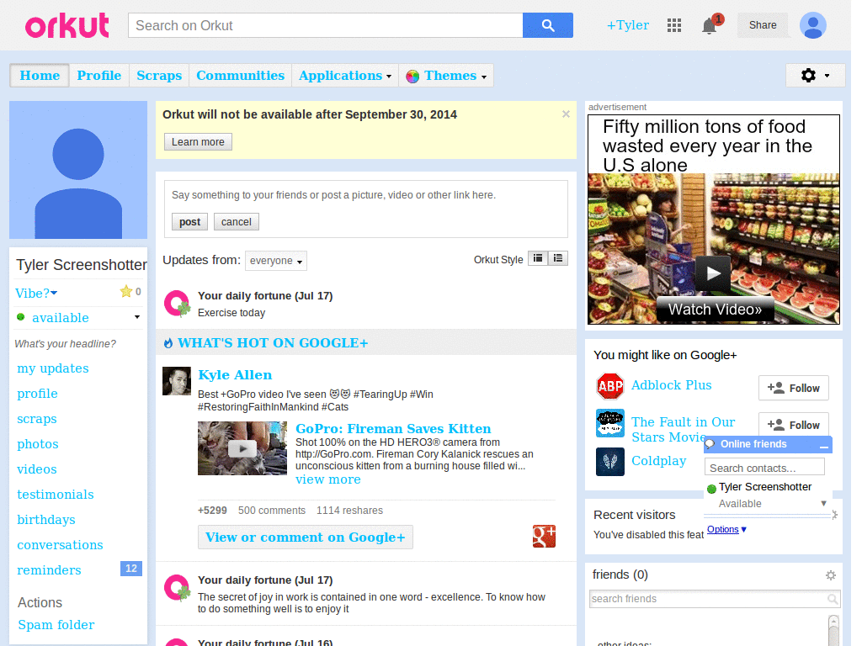Open the Updates from everyone dropdown
The height and width of the screenshot is (646, 862).
coord(276,261)
